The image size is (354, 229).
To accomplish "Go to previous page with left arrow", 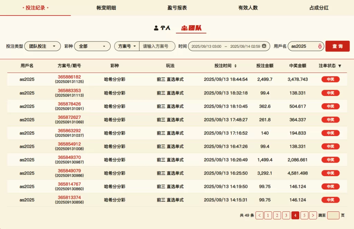I will coord(259,215).
